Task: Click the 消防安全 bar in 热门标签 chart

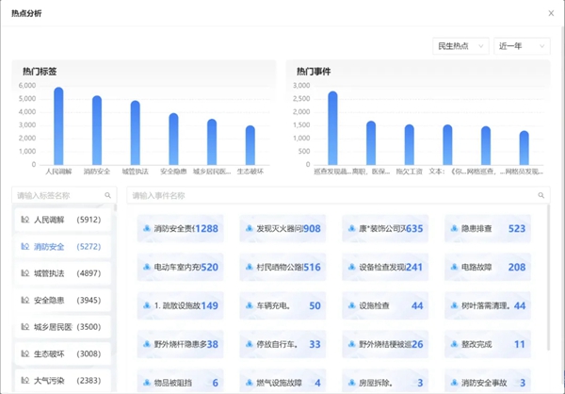Action: point(97,130)
